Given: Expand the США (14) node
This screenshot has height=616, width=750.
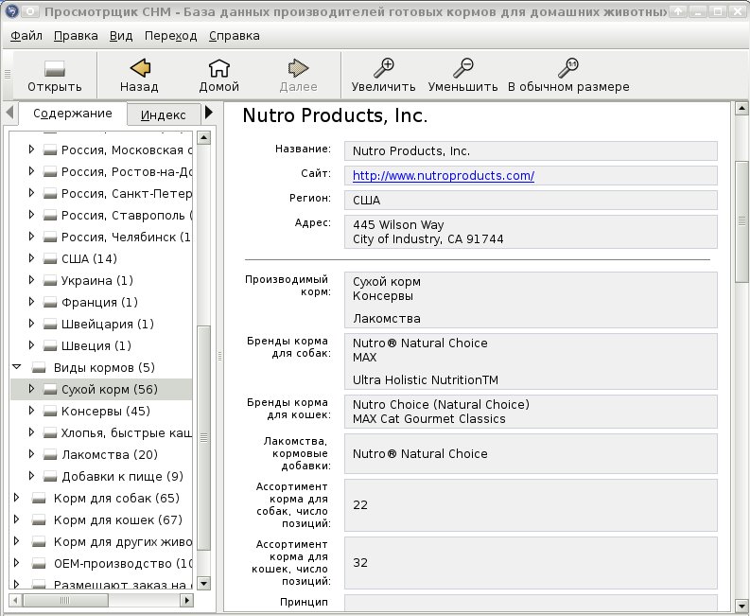Looking at the screenshot, I should pyautogui.click(x=31, y=258).
